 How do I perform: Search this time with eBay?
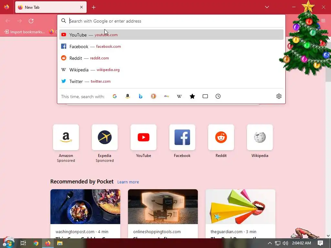coord(166,96)
